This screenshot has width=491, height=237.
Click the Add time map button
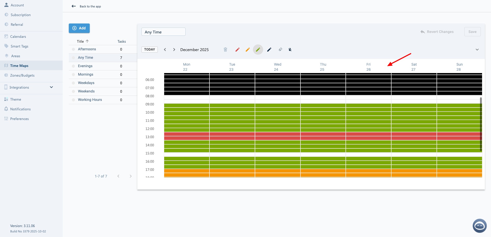click(79, 28)
